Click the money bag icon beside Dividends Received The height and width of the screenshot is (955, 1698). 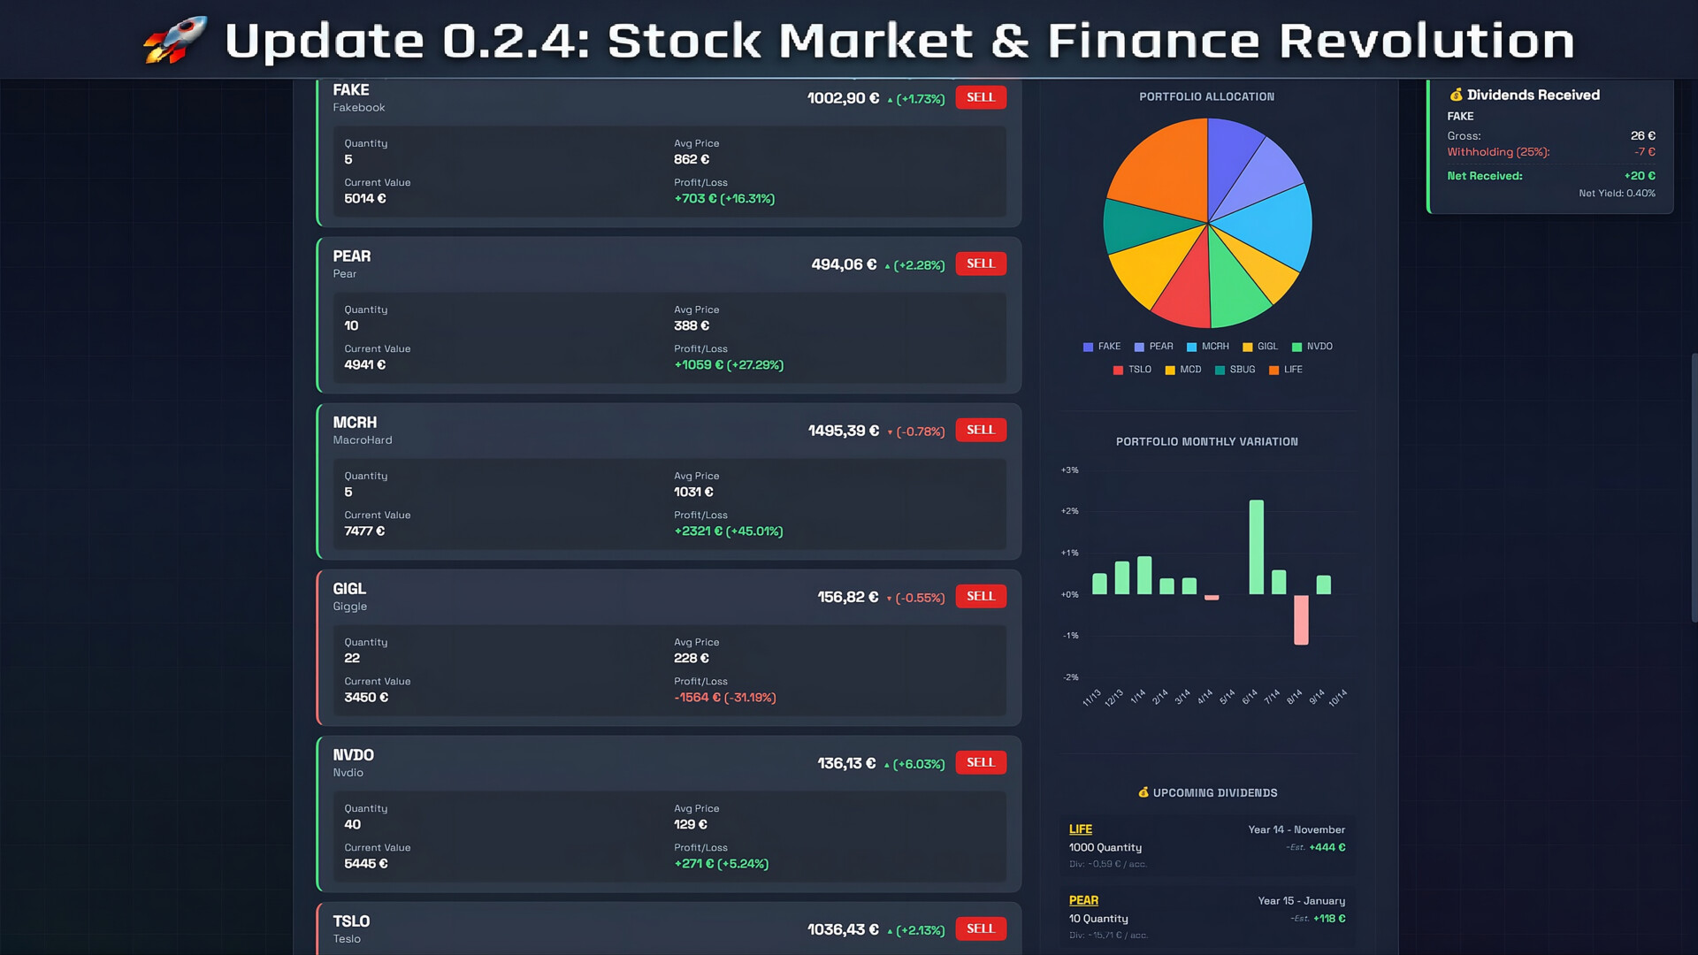click(x=1456, y=95)
